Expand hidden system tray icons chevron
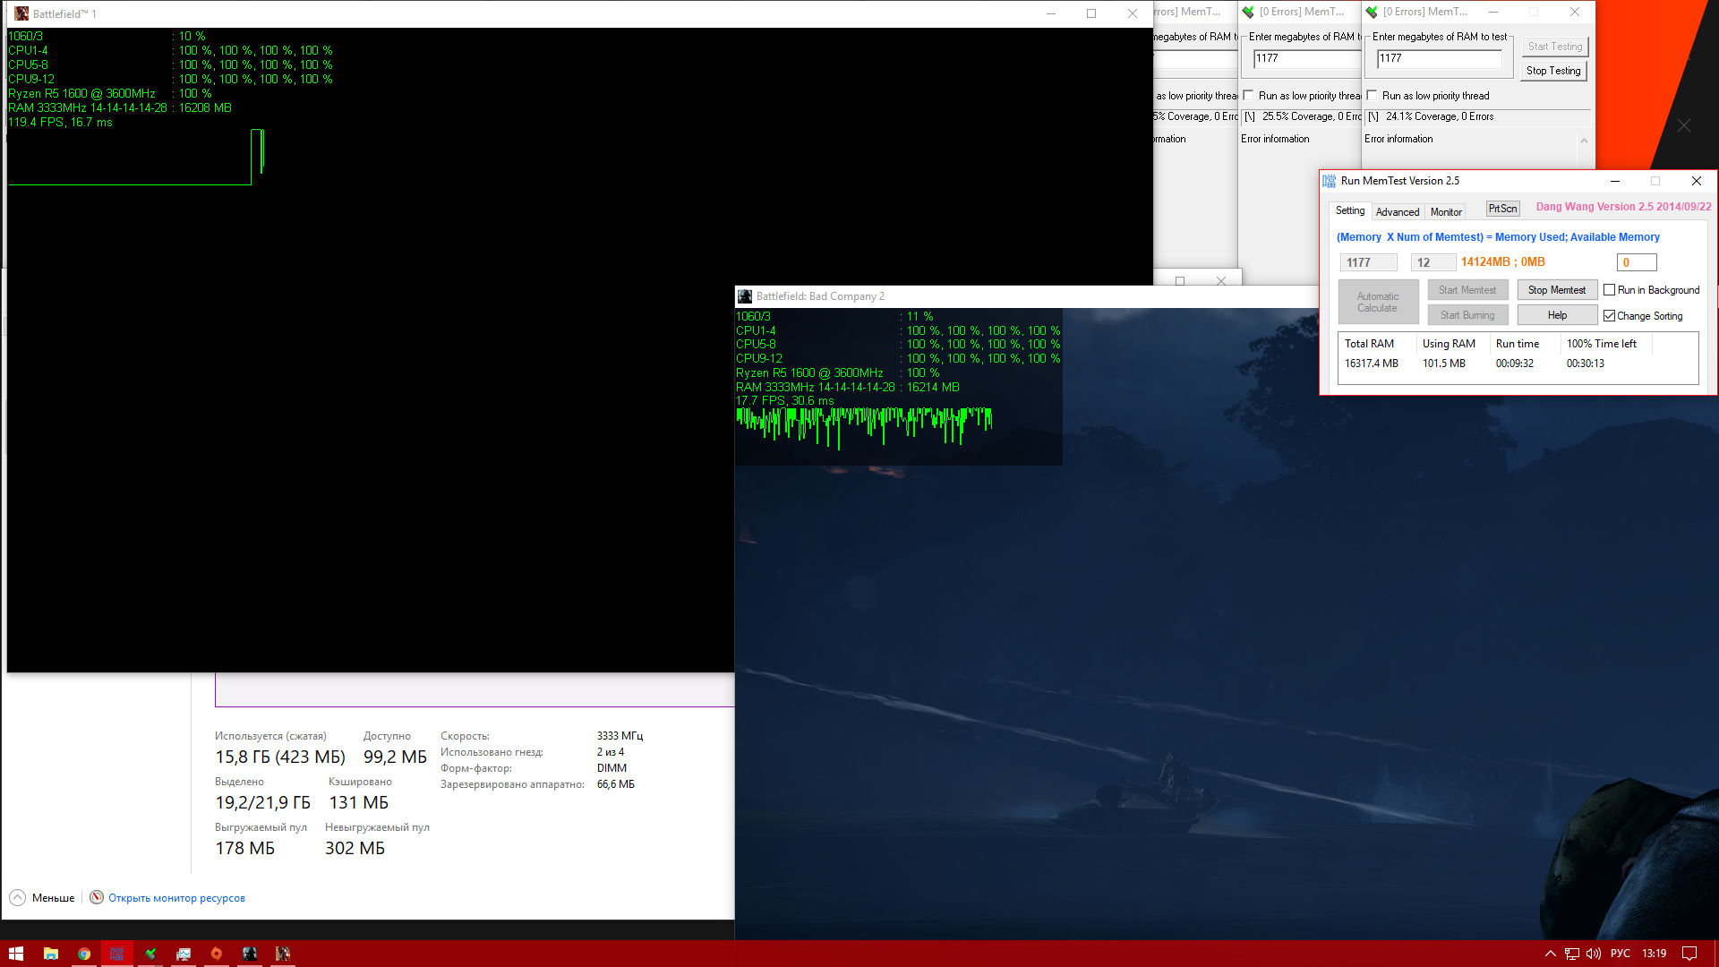 coord(1551,954)
